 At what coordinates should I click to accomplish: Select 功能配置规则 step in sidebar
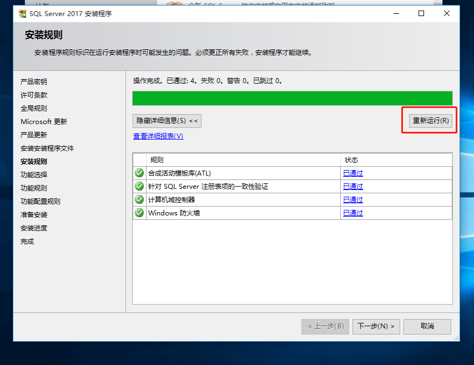(x=40, y=201)
